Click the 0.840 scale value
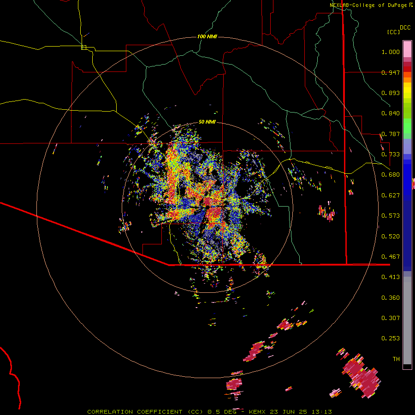Screen dimensions: 415x415 coord(391,113)
